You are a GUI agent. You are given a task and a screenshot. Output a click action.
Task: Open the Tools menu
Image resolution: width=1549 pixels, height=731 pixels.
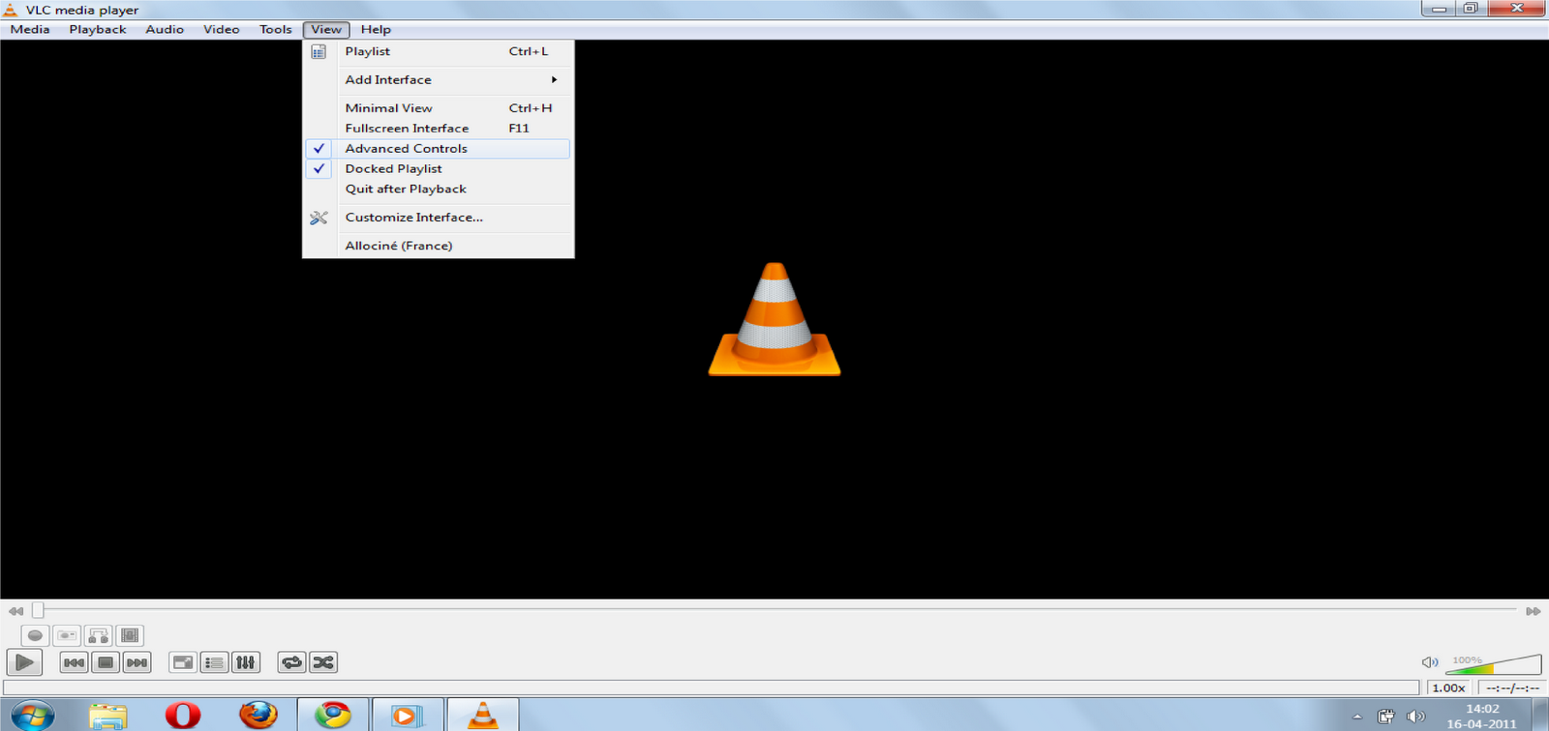pos(276,29)
